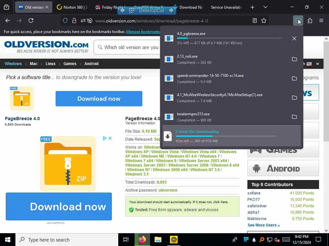Open the Downloads toolbar button

click(298, 20)
